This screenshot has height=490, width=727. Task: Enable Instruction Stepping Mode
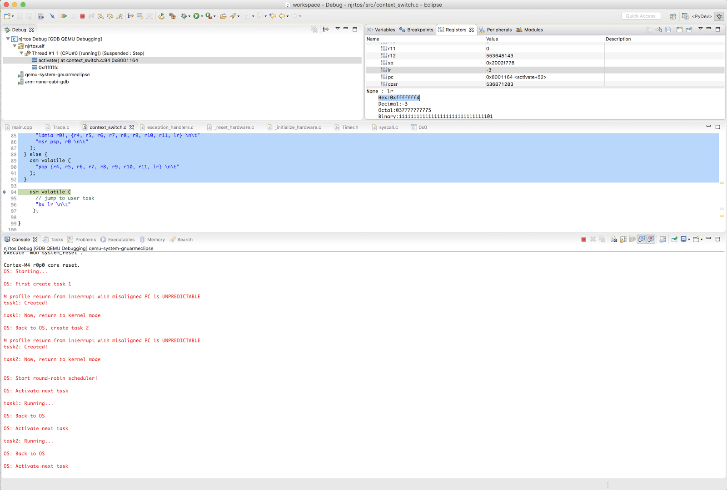tap(130, 16)
